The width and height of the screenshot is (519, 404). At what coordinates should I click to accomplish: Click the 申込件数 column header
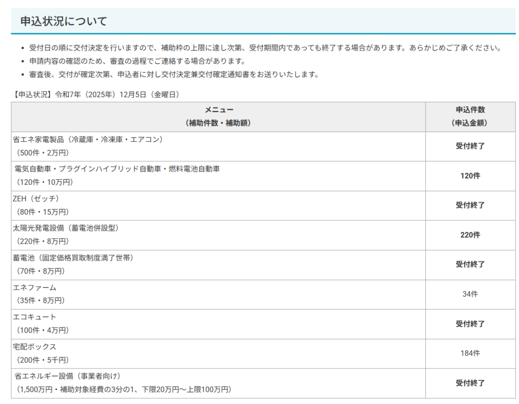click(x=470, y=110)
